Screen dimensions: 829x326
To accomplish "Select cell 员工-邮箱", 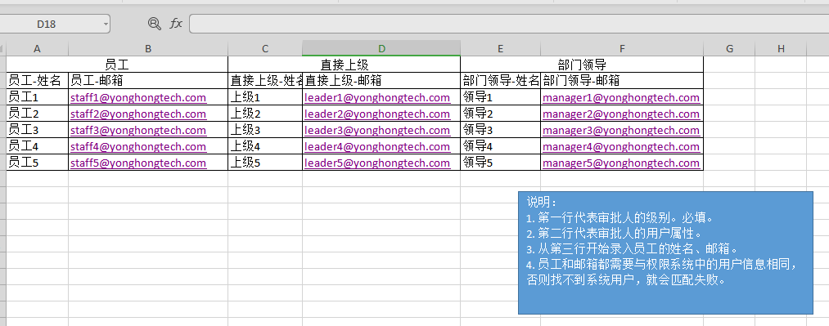I will point(148,81).
